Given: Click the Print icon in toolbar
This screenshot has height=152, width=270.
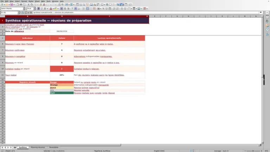Looking at the screenshot, I should 21,5.
